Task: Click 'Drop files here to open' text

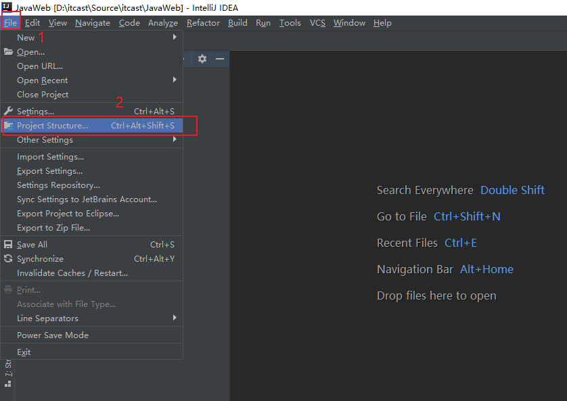Action: (436, 296)
